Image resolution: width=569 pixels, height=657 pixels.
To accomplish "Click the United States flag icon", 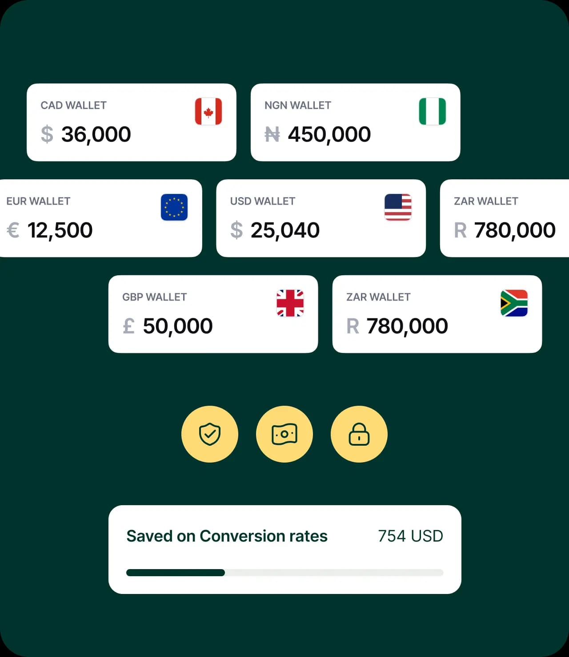I will coord(398,207).
